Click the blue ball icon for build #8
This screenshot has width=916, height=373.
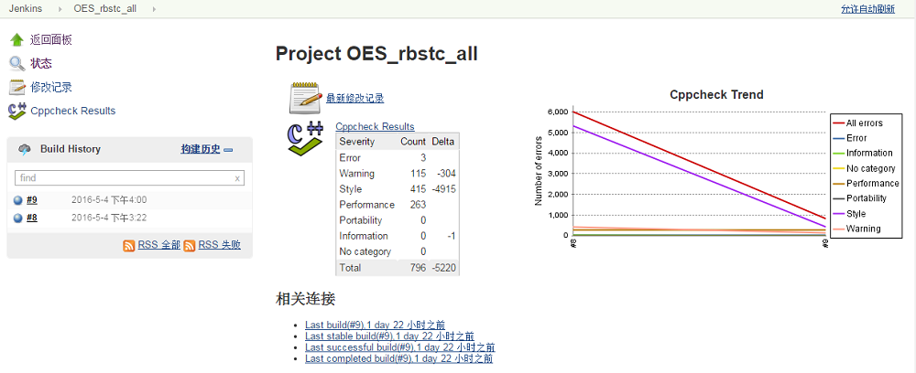point(18,218)
